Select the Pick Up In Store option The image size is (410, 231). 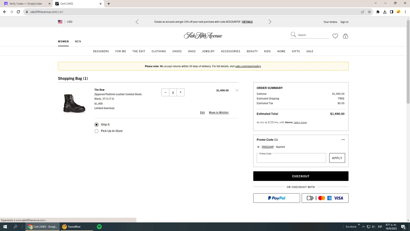(96, 131)
